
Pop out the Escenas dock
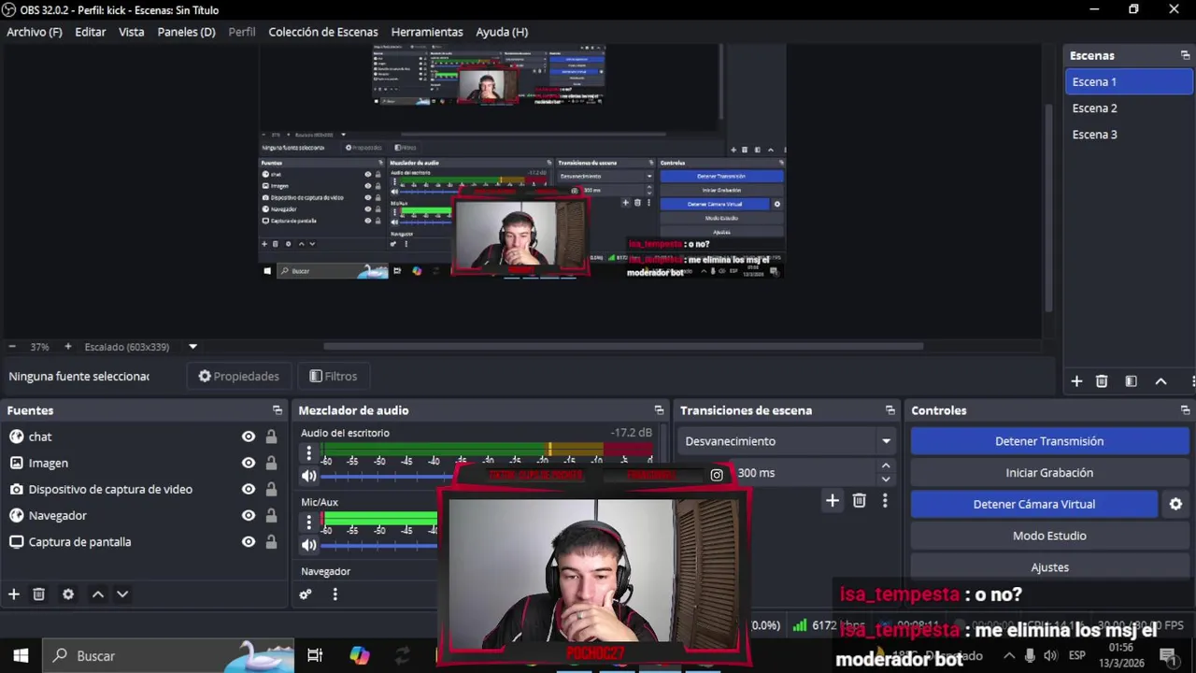(1185, 55)
